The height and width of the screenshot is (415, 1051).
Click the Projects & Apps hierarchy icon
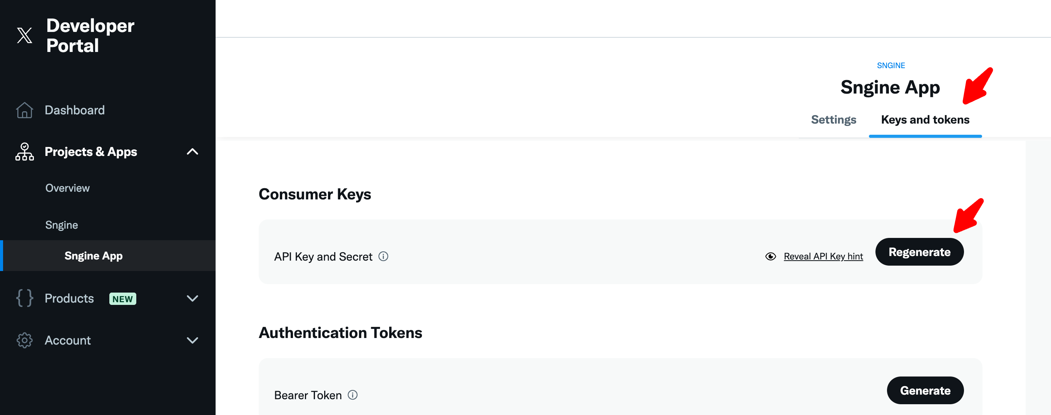click(x=25, y=152)
